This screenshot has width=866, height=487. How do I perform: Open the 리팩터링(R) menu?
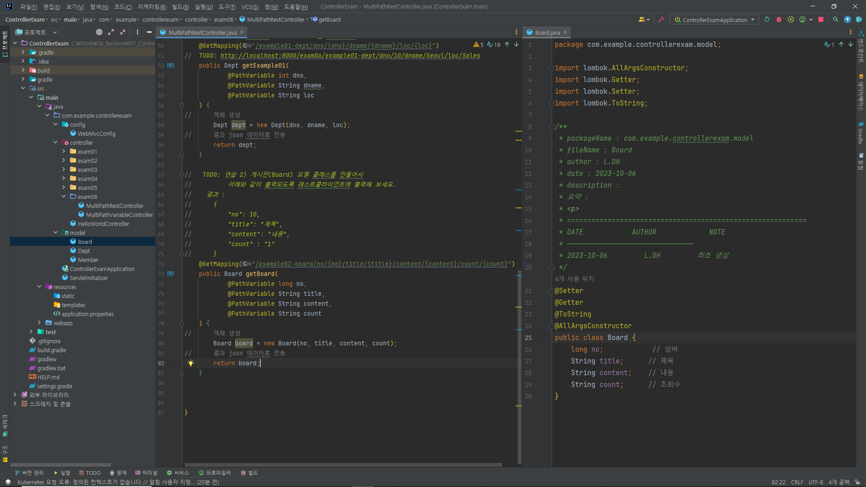[x=152, y=7]
